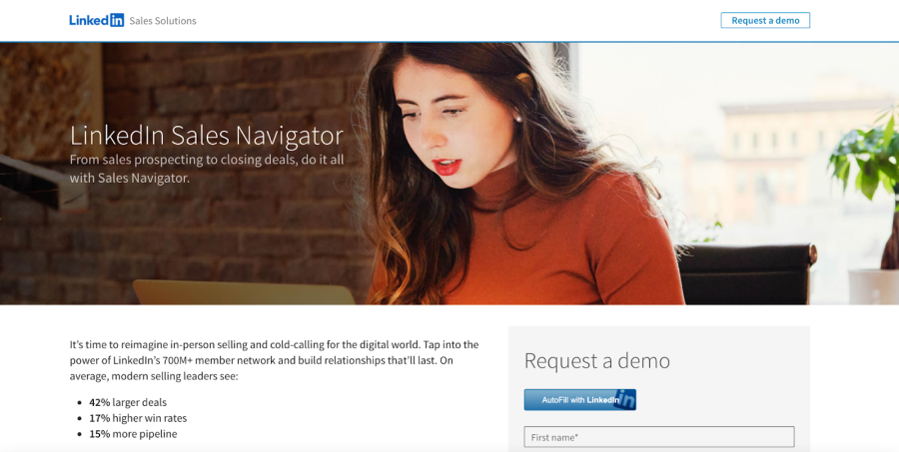
Task: Focus the First name input field
Action: tap(659, 437)
